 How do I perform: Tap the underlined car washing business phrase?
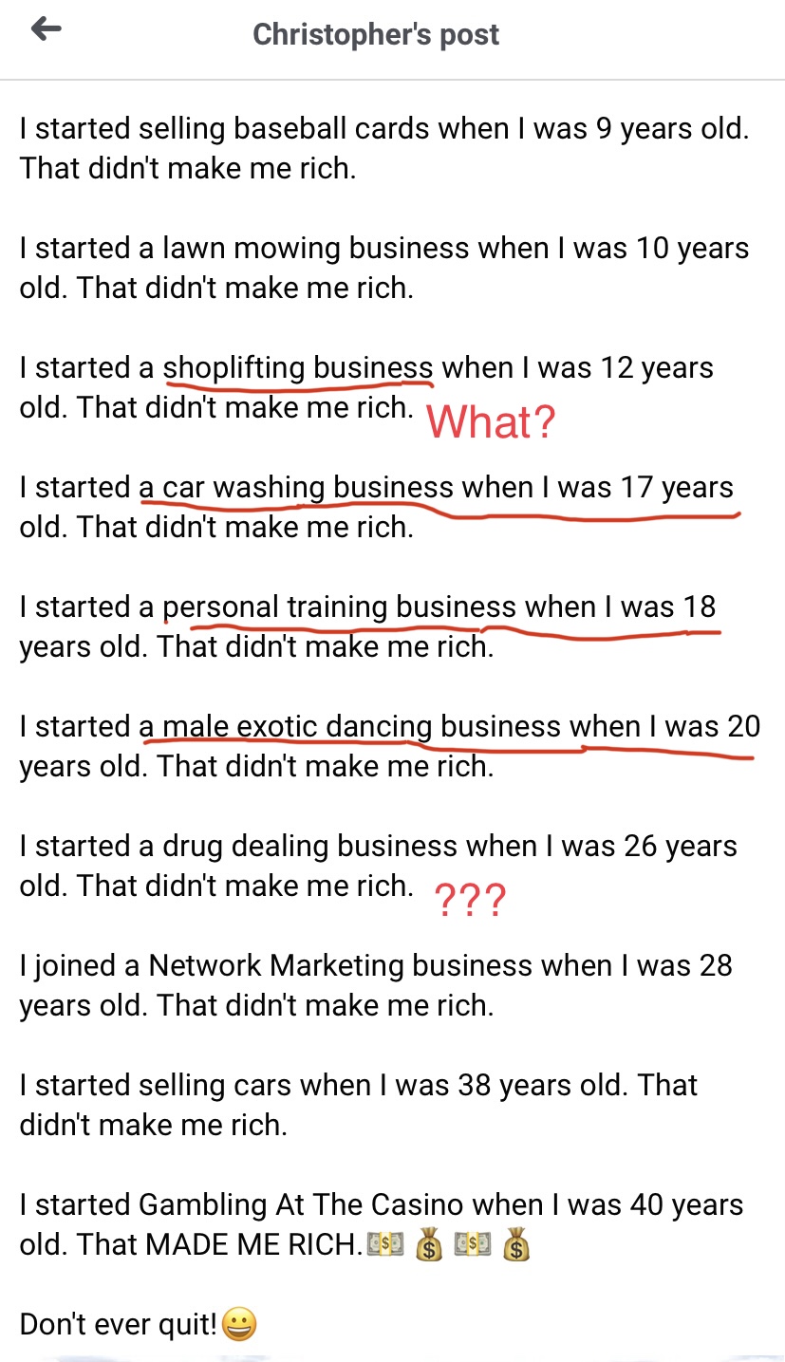(x=296, y=488)
